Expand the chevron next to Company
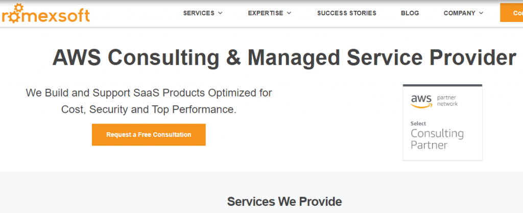Screen dimensions: 523x213 pyautogui.click(x=481, y=13)
